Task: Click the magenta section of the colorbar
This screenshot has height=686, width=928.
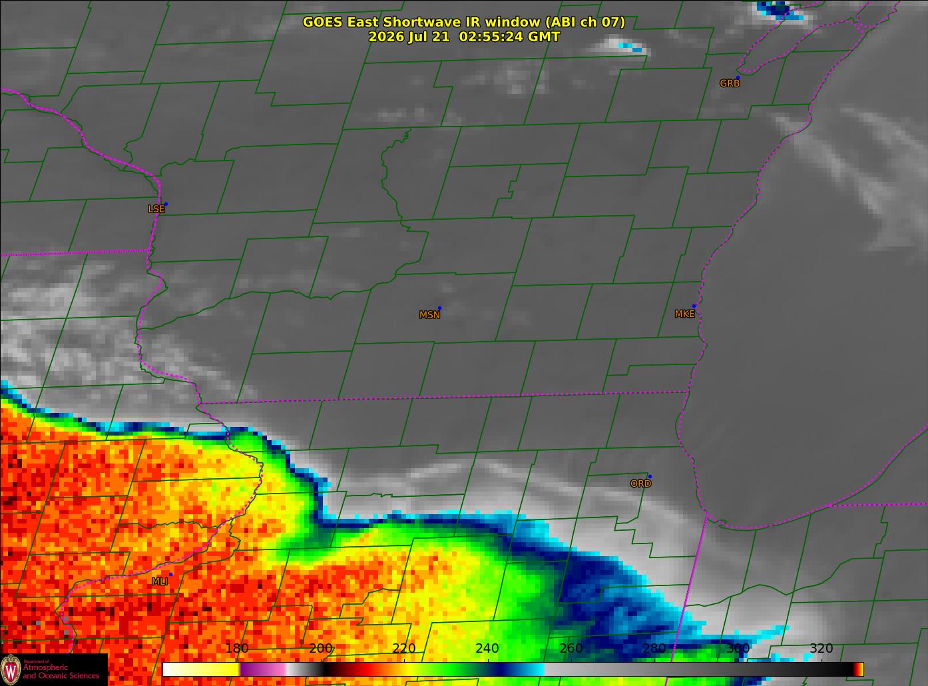Action: pos(262,669)
